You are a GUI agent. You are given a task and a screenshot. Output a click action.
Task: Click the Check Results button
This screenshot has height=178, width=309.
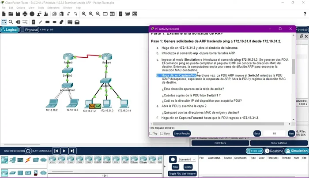pos(182,133)
